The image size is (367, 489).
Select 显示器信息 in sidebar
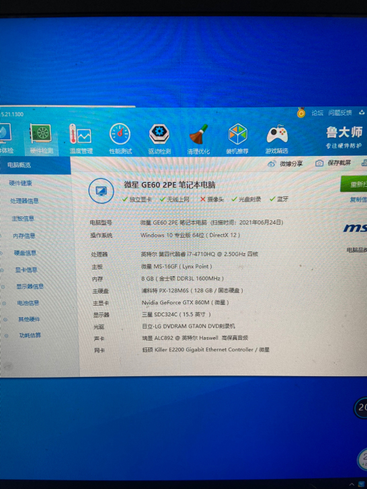[x=30, y=286]
